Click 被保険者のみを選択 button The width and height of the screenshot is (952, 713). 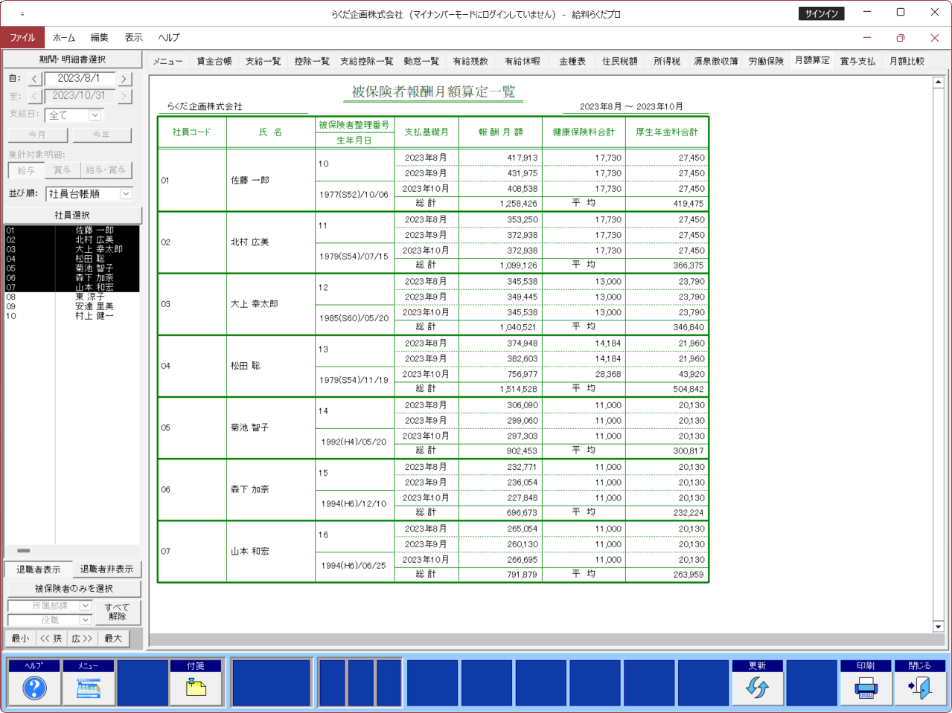pyautogui.click(x=74, y=589)
